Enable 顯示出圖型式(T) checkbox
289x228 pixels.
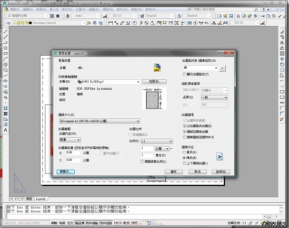[x=185, y=74]
